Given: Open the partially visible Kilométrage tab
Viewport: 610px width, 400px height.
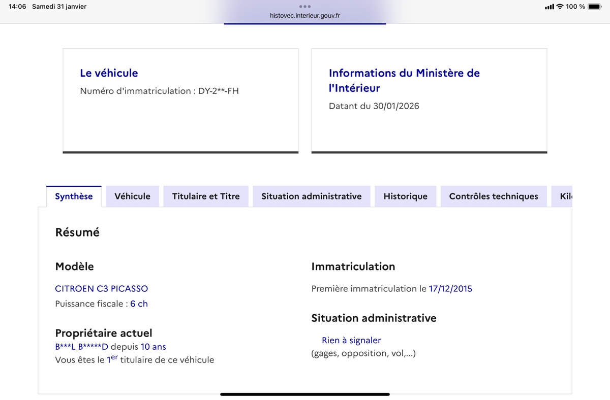Looking at the screenshot, I should (x=565, y=196).
